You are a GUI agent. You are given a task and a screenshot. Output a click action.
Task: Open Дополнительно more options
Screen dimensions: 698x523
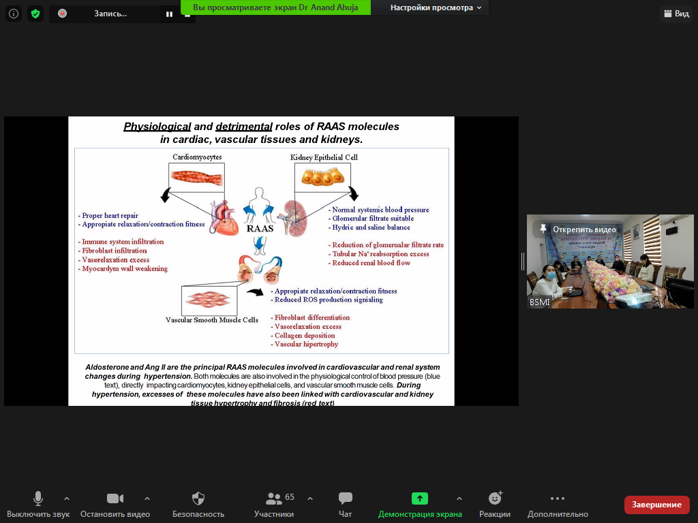[558, 505]
